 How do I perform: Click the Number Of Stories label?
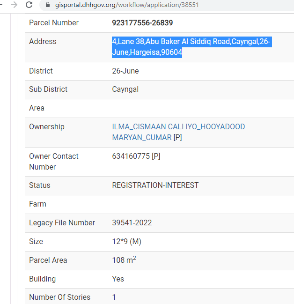60,297
